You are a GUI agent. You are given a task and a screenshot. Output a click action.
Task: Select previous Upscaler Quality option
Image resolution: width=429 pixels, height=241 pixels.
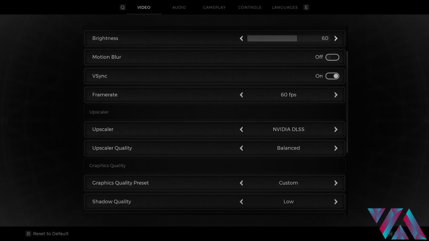click(241, 148)
